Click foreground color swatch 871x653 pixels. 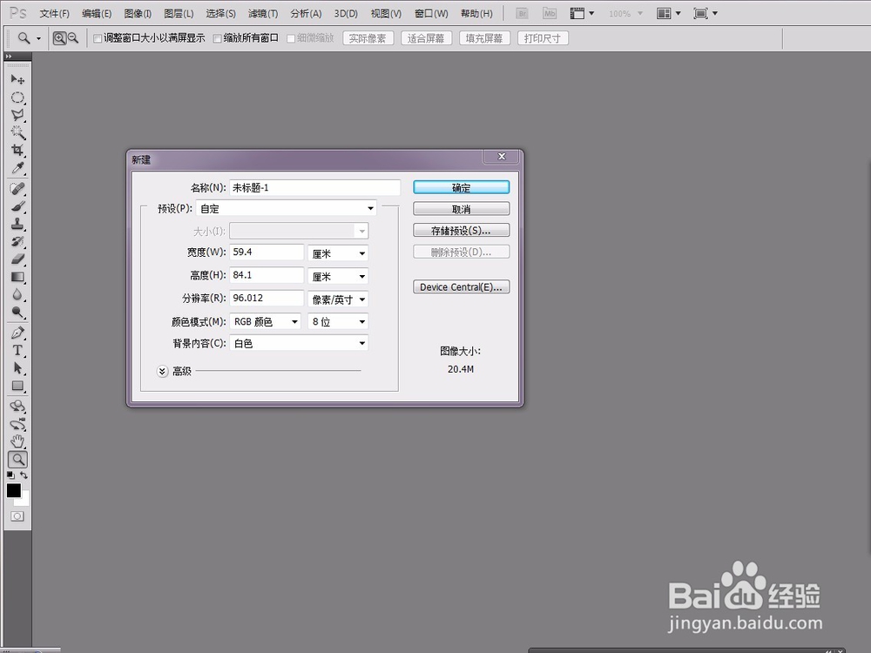pos(14,490)
